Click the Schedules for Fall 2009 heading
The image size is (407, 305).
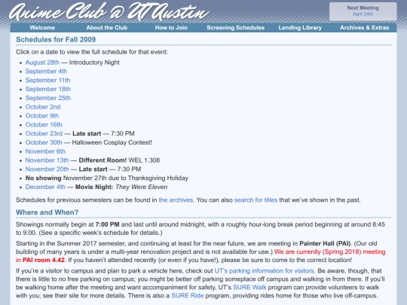click(x=56, y=39)
